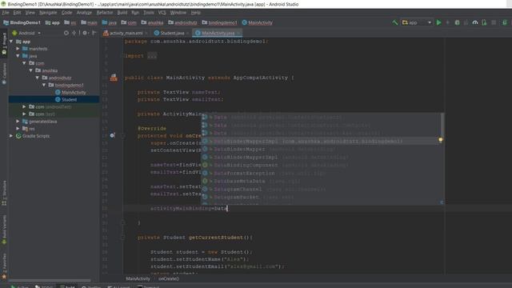Expand Gradle Scripts node

pyautogui.click(x=11, y=136)
